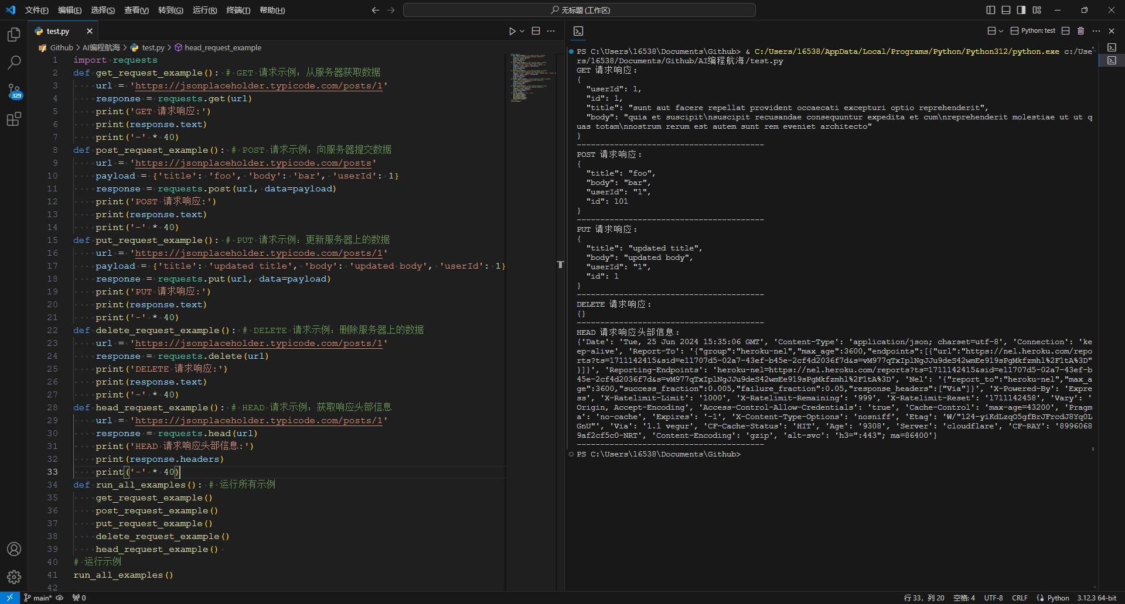
Task: Click line number 33 in gutter
Action: click(x=53, y=472)
